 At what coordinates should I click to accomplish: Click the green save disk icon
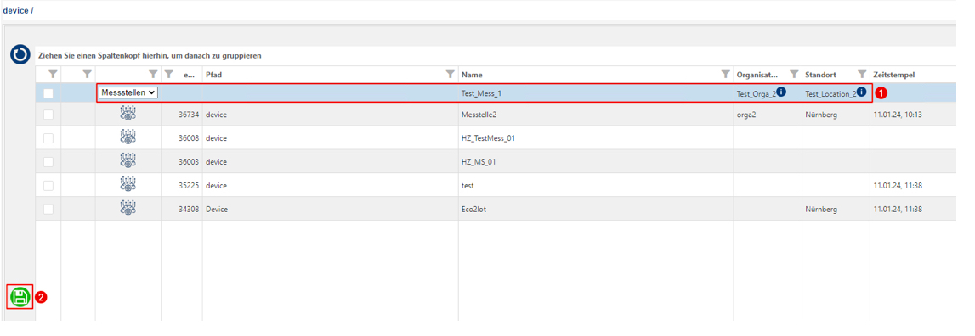point(20,297)
